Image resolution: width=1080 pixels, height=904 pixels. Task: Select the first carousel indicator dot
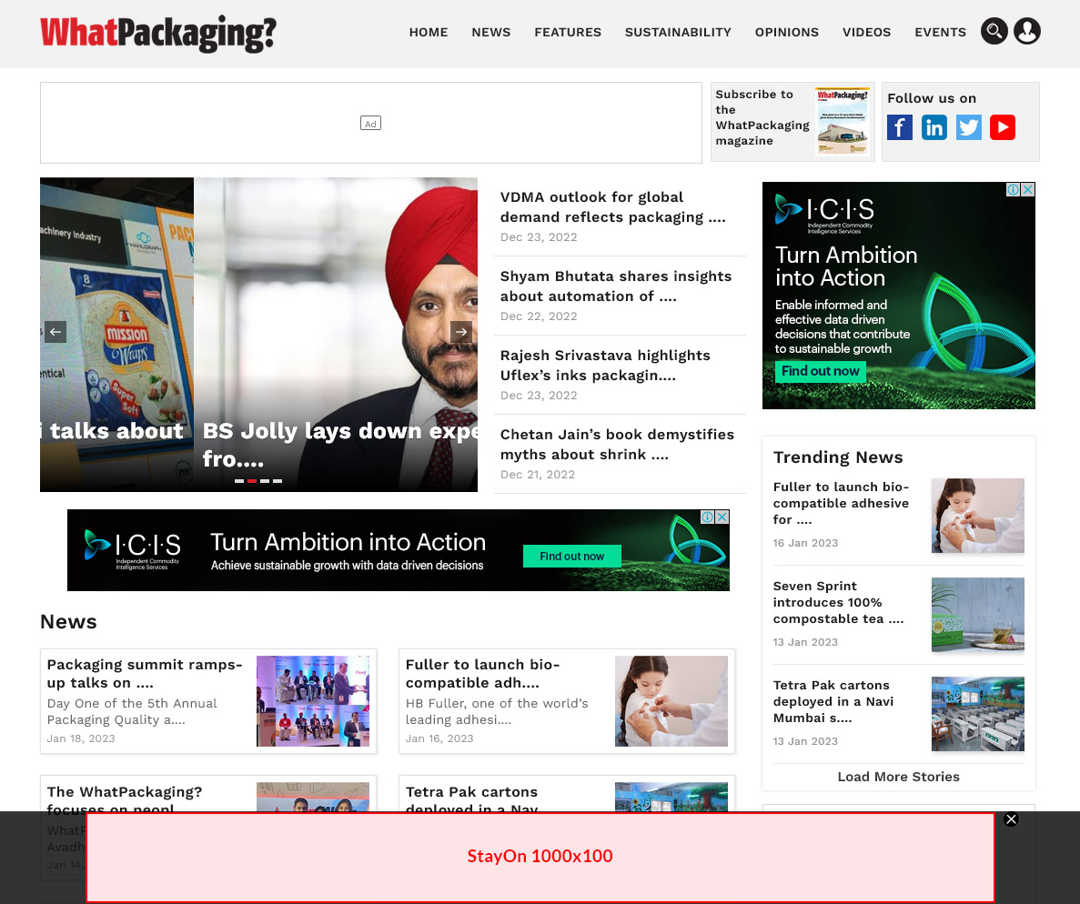click(239, 480)
